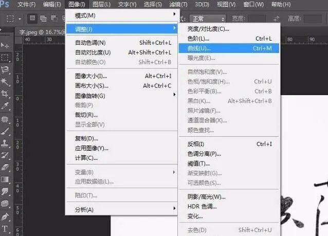Screen dimensions: 328x236
Task: Open 阴影/高光(W) adjustment
Action: tap(229, 196)
